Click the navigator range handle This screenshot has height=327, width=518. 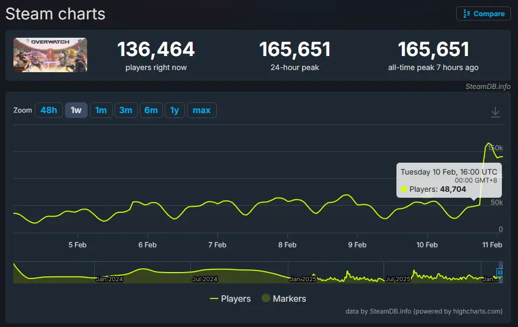point(499,273)
